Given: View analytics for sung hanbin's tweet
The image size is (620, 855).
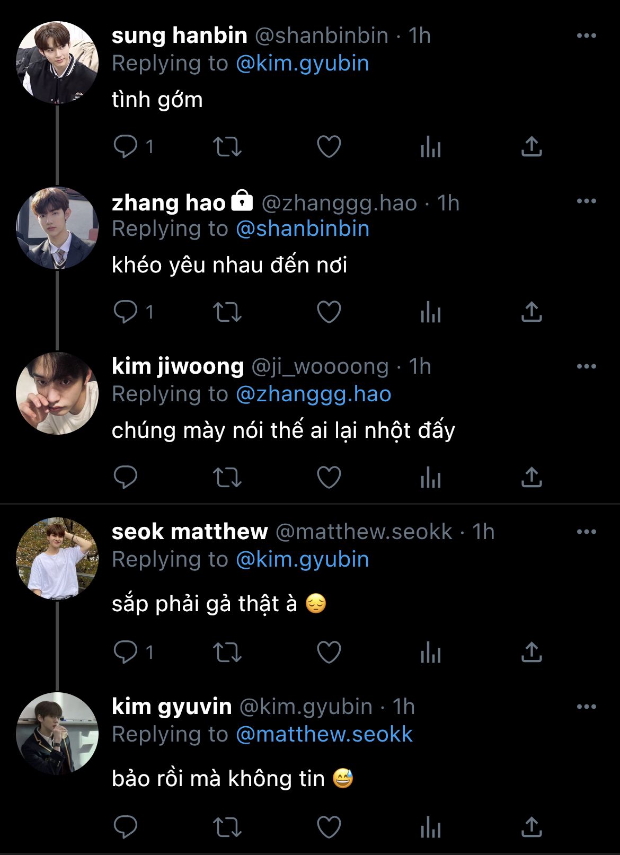Looking at the screenshot, I should tap(430, 147).
